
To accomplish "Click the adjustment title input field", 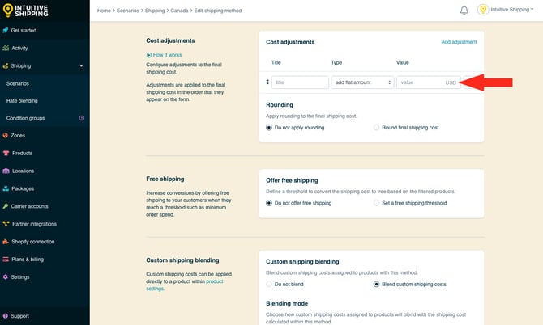I will click(x=300, y=82).
